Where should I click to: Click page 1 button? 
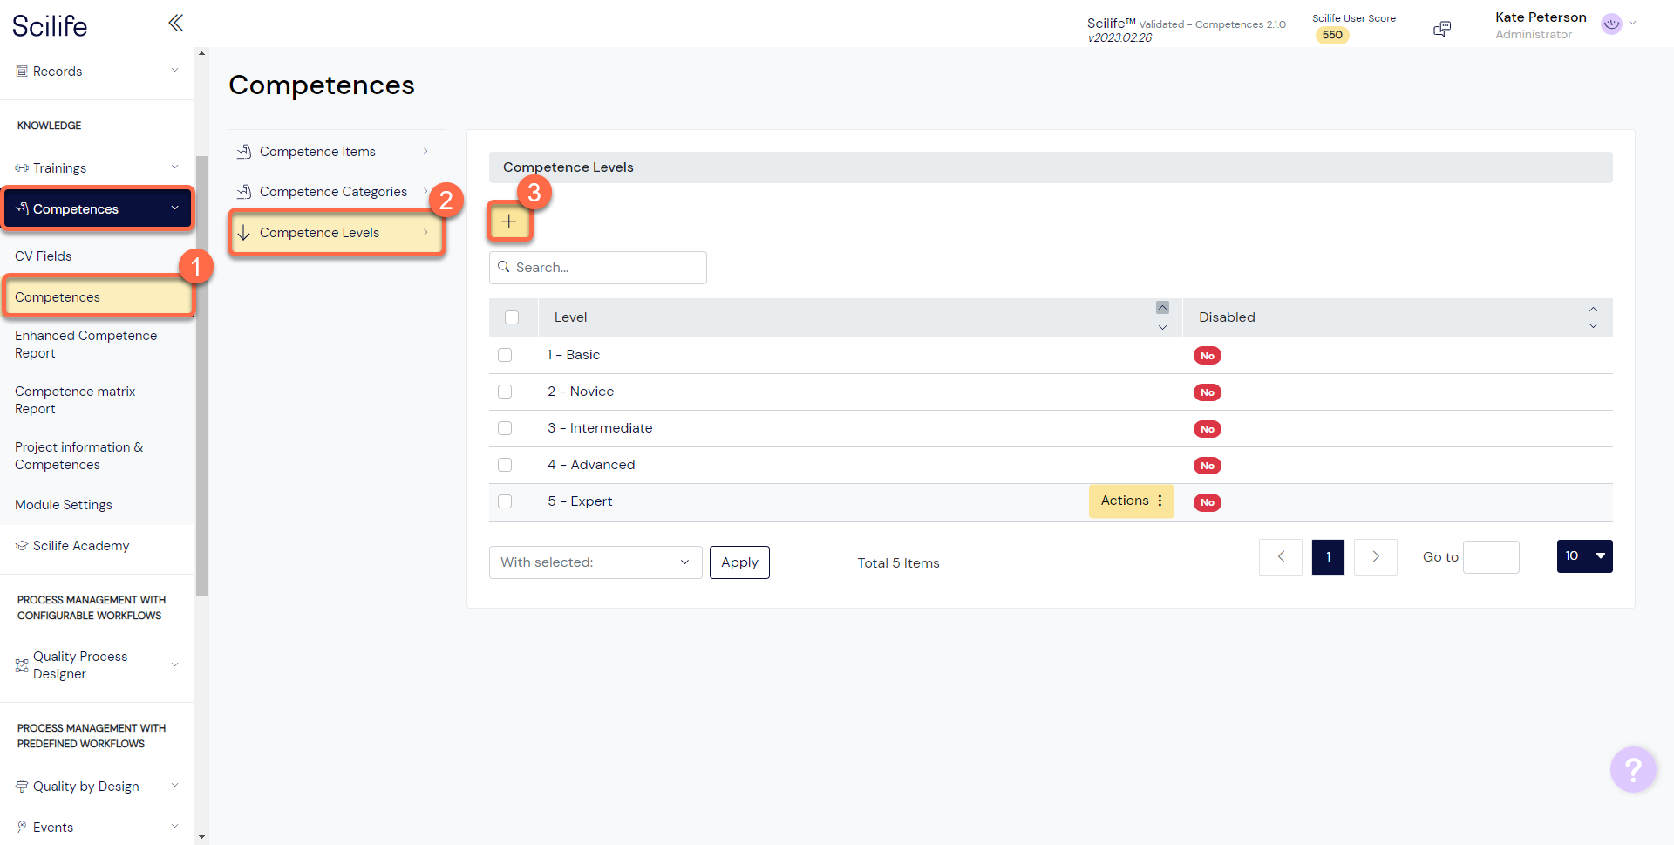(1328, 556)
